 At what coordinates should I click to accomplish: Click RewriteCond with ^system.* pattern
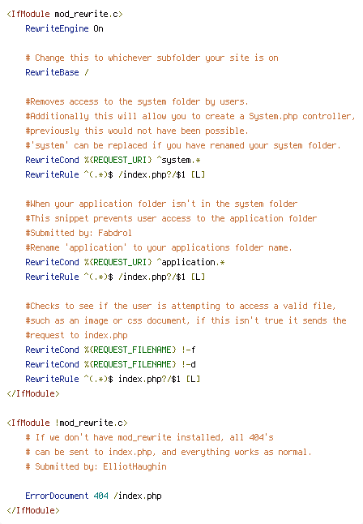coord(113,160)
